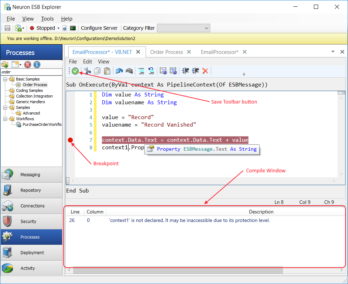Select Order Process in the tree
The width and height of the screenshot is (348, 284).
click(x=35, y=85)
